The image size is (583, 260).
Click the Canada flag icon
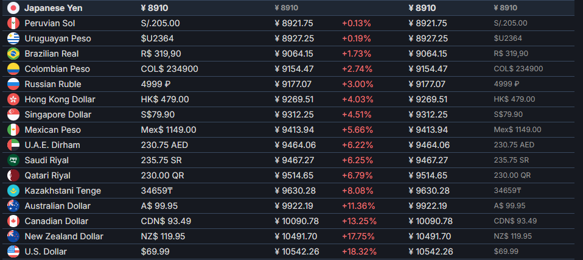(x=13, y=221)
